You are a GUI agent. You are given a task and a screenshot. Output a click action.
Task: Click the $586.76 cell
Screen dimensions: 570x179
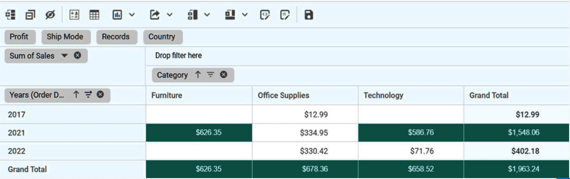(411, 133)
